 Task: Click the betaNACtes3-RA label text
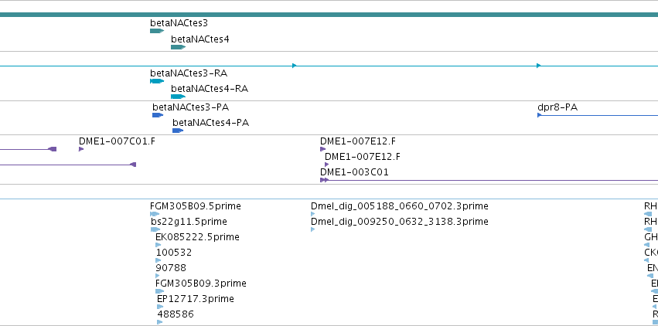click(x=189, y=73)
